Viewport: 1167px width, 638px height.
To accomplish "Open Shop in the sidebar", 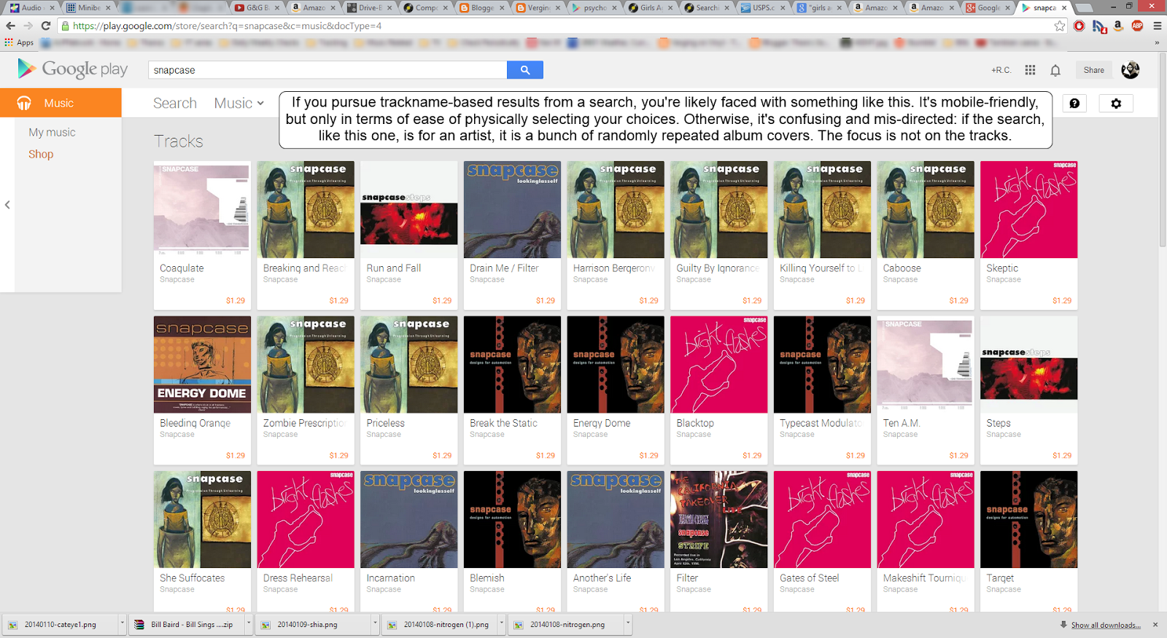I will point(41,154).
